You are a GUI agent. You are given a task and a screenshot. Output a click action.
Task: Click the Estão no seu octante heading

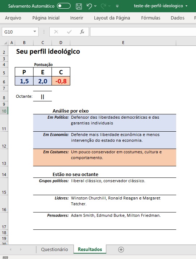pos(75,174)
